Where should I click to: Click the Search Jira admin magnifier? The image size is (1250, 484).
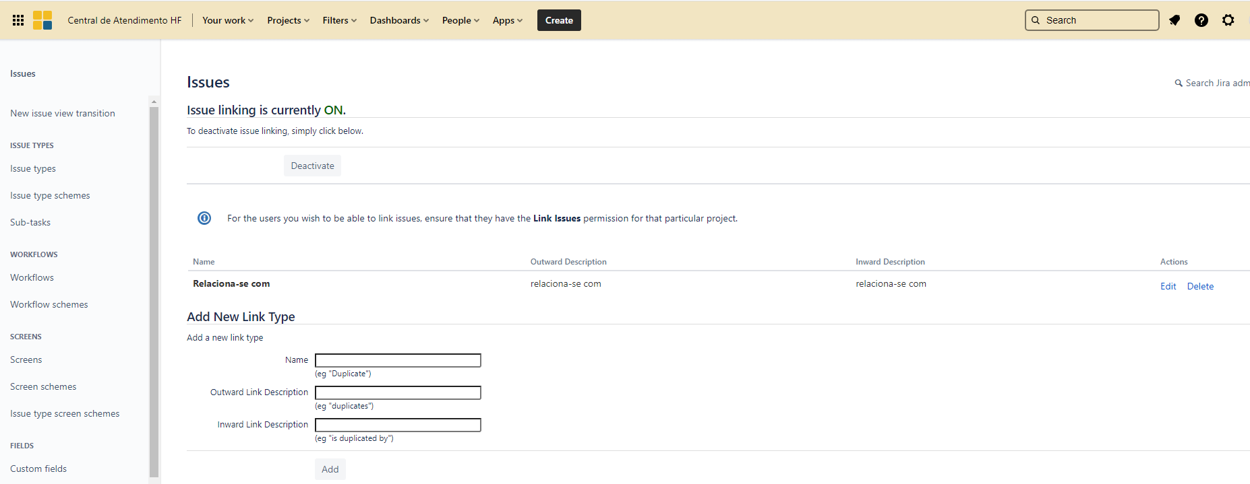tap(1179, 83)
